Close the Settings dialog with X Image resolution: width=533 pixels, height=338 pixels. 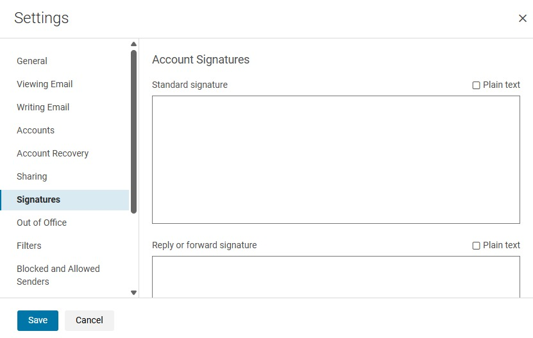point(522,19)
